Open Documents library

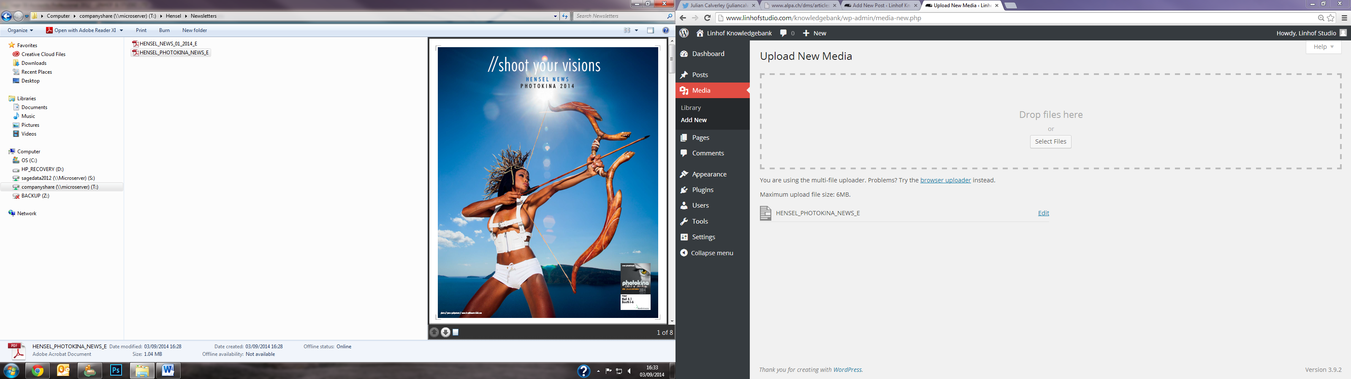click(x=30, y=107)
